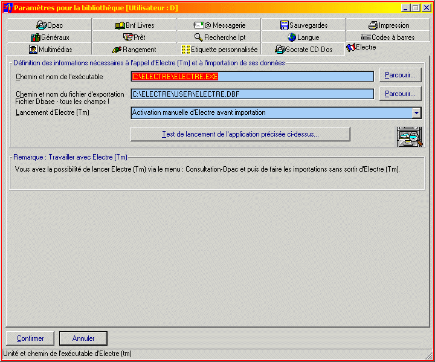Click the Electre French flag icon

(350, 48)
